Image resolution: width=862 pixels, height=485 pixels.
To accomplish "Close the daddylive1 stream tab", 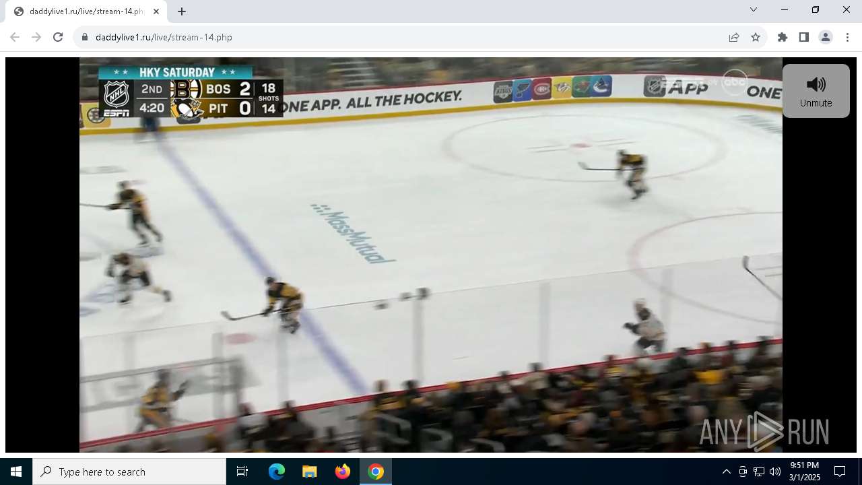I will [156, 11].
